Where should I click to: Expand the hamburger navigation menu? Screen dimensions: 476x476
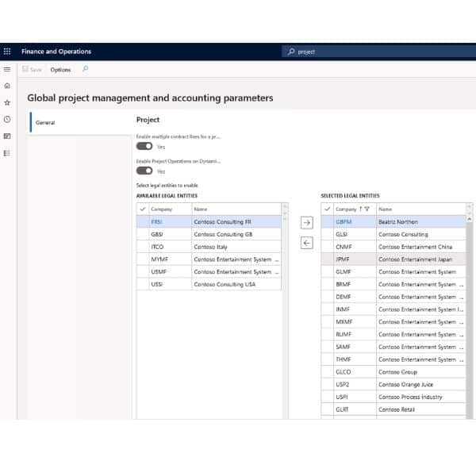point(7,70)
